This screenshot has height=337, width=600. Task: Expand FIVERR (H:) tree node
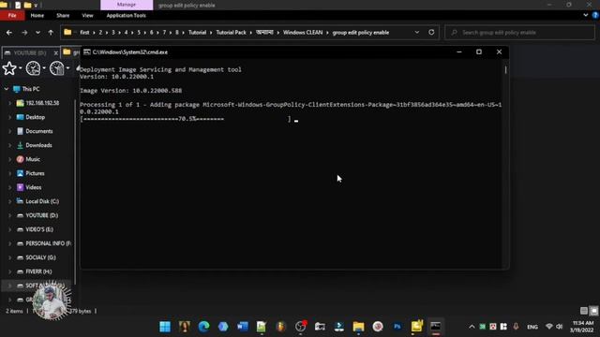(10, 271)
